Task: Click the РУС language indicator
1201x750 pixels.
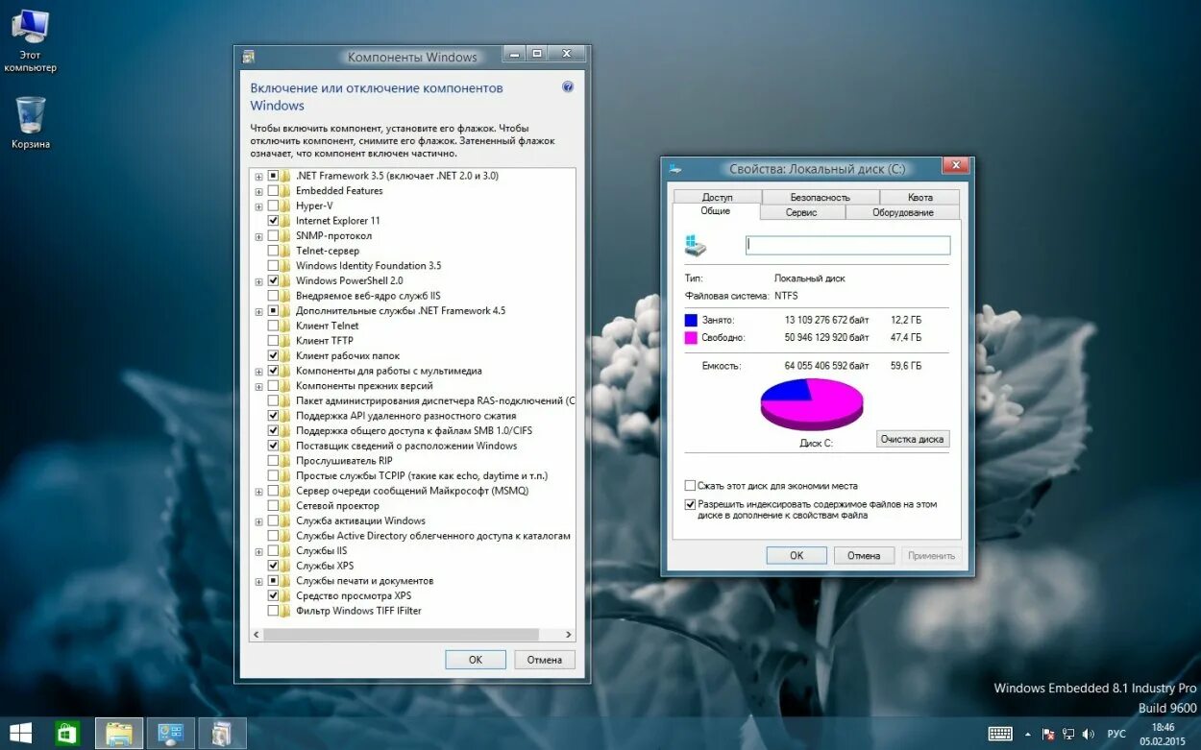Action: pos(1116,734)
